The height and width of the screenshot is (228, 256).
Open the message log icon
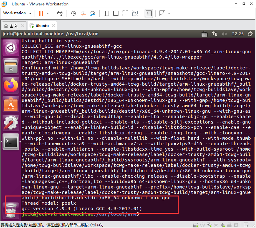point(246,225)
